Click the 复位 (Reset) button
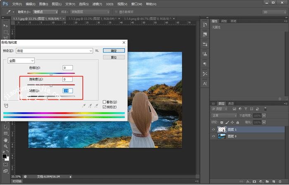This screenshot has width=289, height=185. [114, 57]
